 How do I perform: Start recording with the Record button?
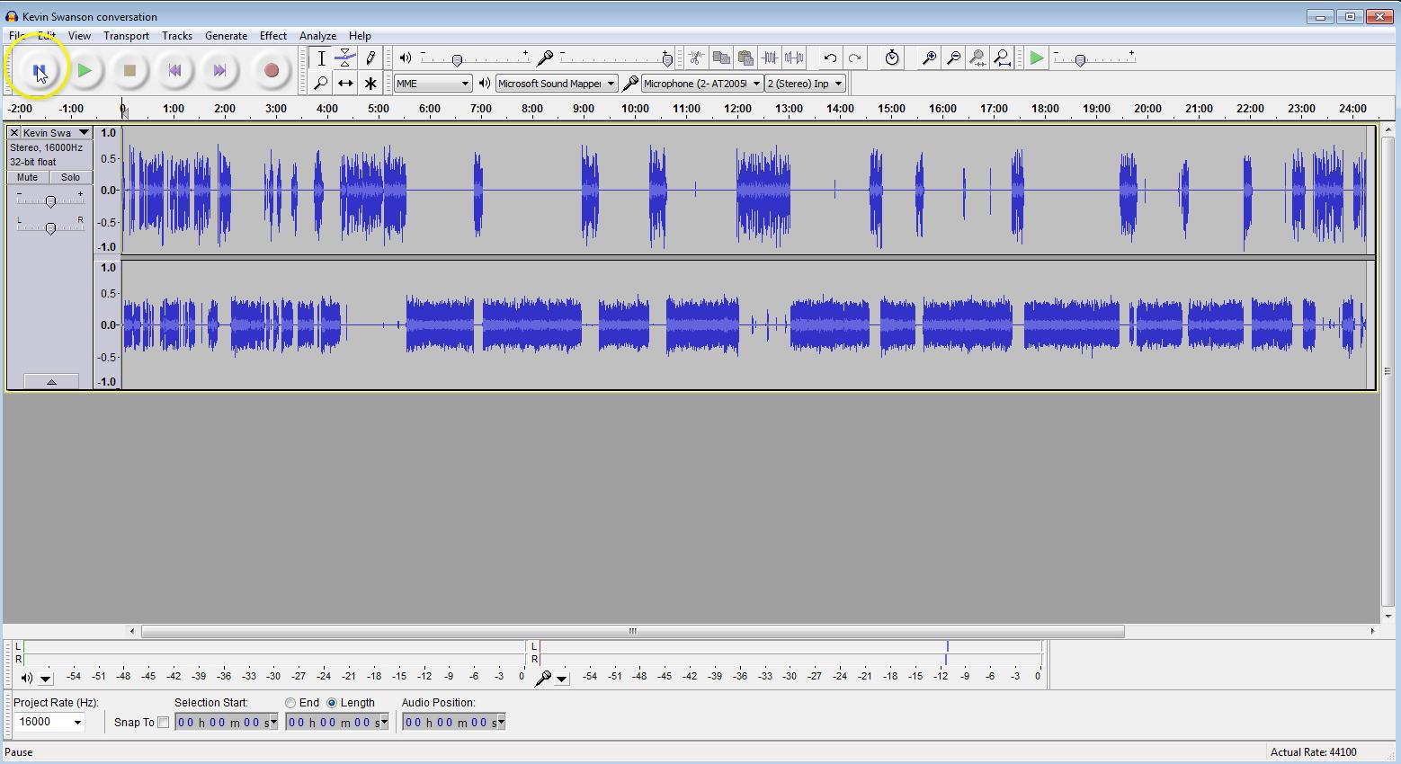[272, 70]
